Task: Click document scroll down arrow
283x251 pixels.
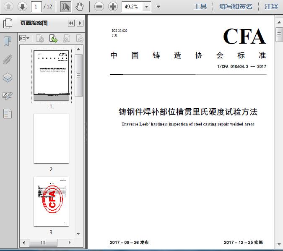Action: pos(279,244)
